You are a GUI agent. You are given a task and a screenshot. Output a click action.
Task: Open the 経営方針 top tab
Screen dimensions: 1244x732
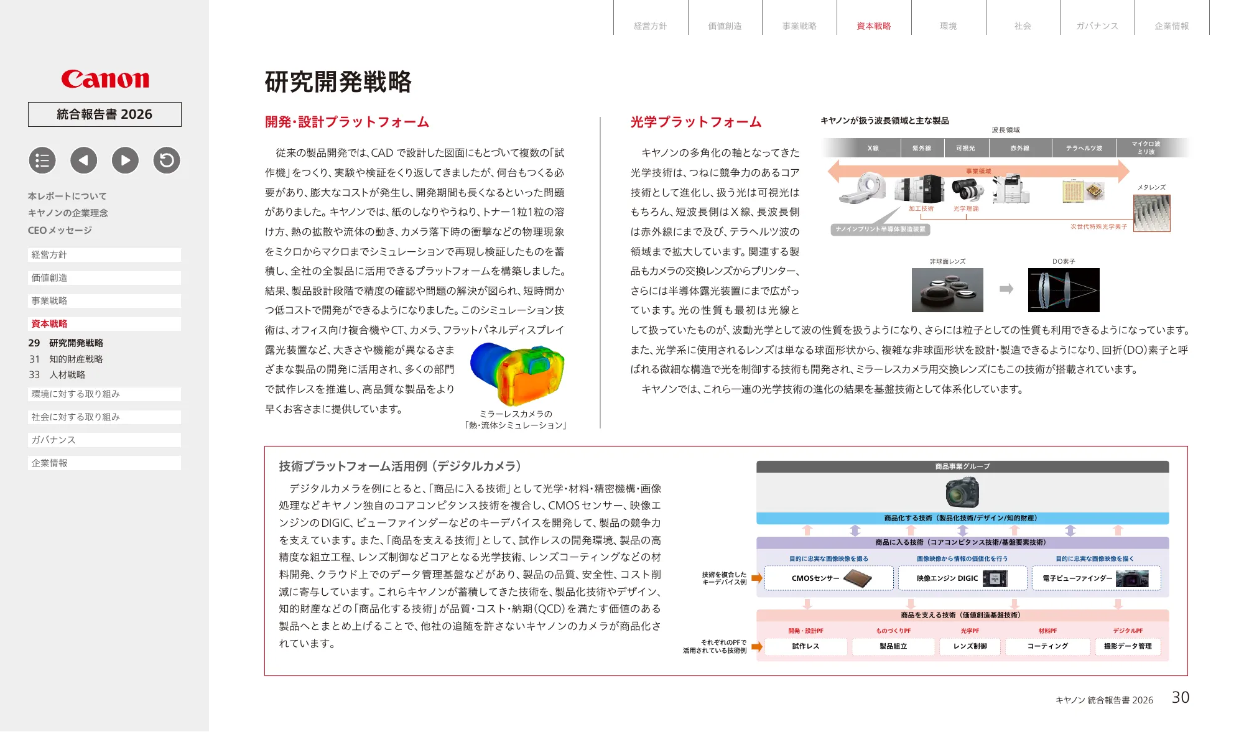651,26
